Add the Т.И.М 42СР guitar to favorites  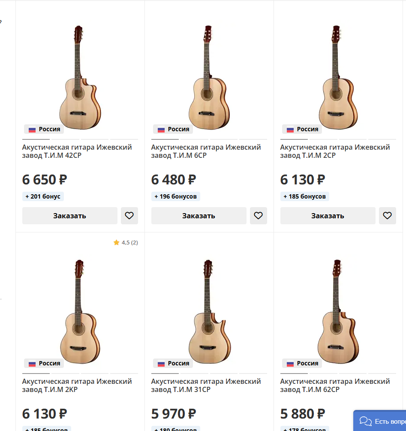[x=129, y=216]
